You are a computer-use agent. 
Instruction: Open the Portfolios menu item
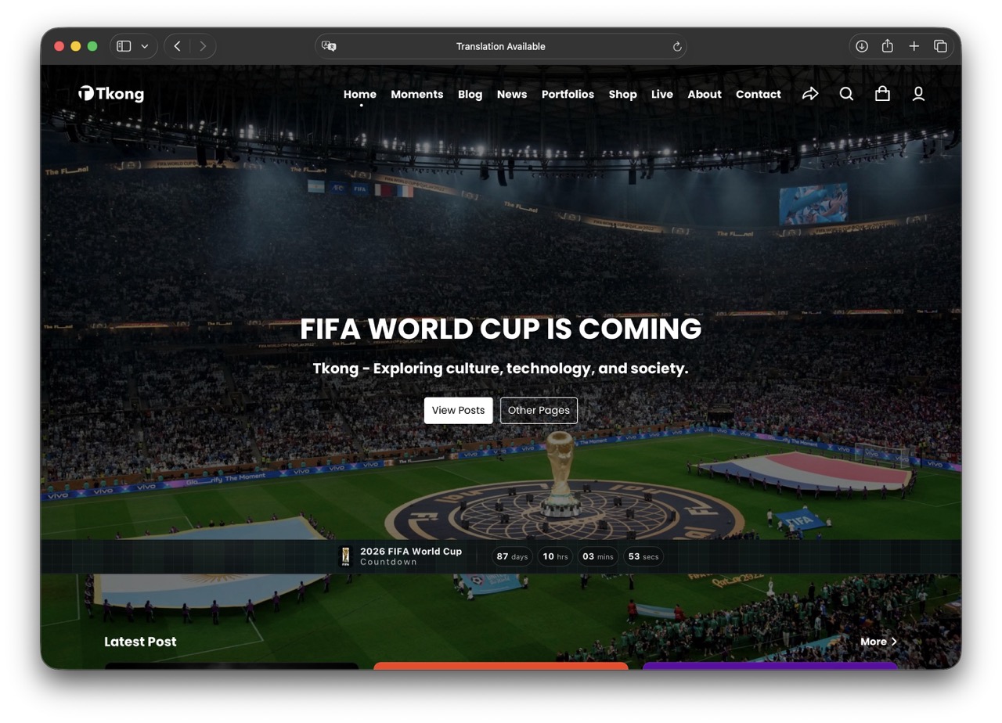(568, 94)
